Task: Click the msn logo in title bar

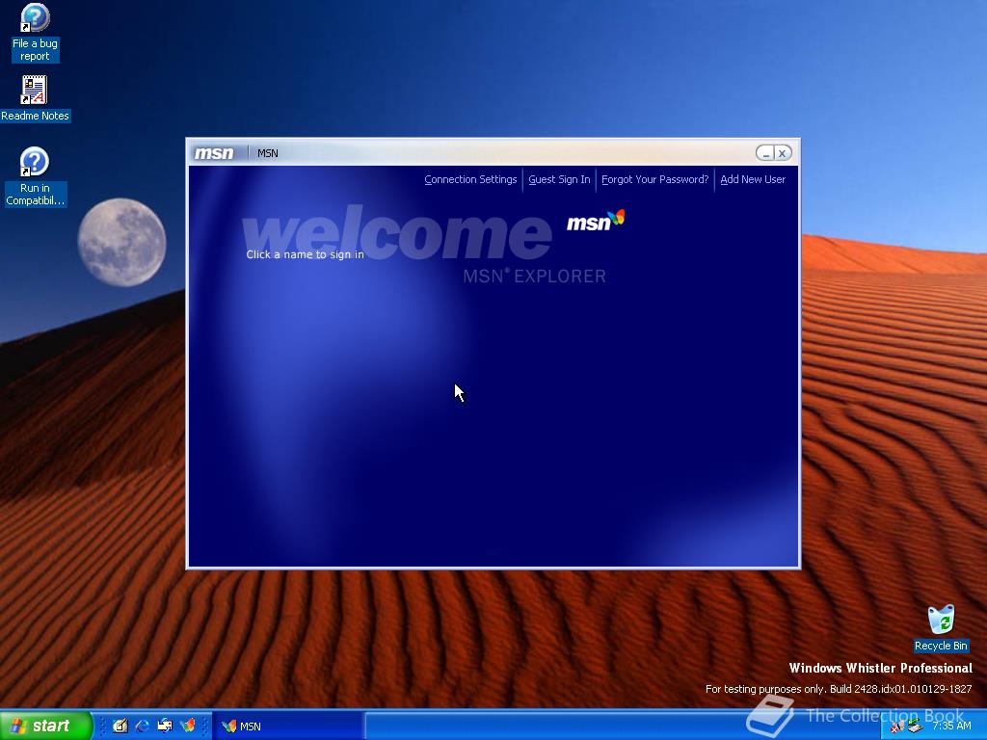Action: (213, 153)
